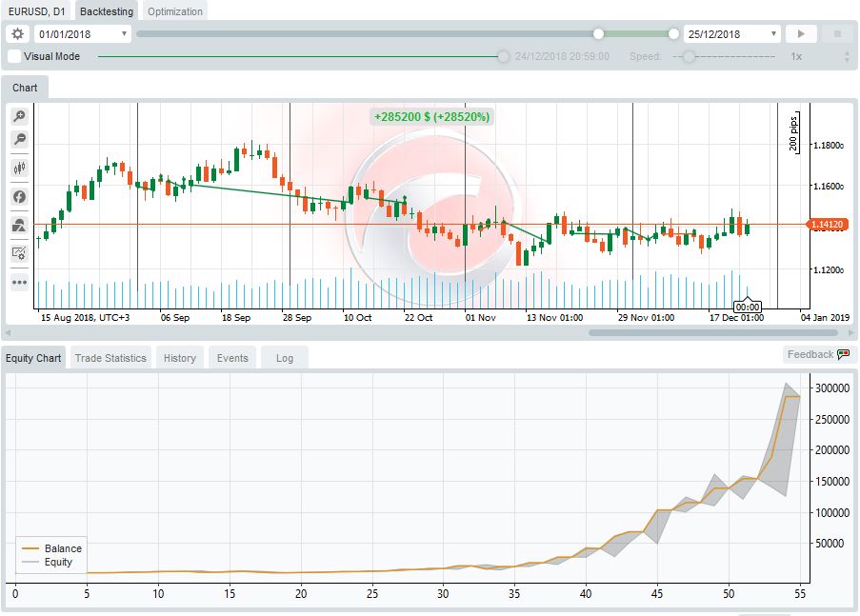Click the +285200 $ profit label
The height and width of the screenshot is (616, 860).
(x=431, y=116)
